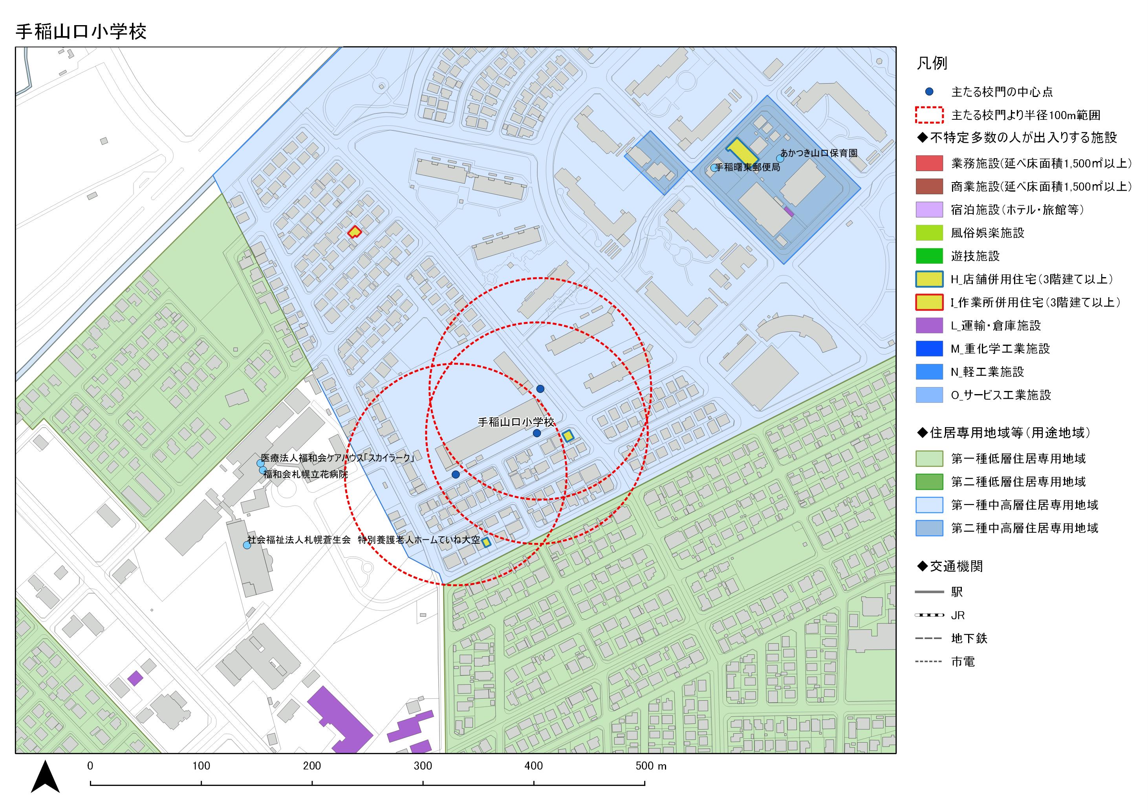Image resolution: width=1148 pixels, height=811 pixels.
Task: Click the M_重化学工業施設 blue swatch
Action: [929, 349]
